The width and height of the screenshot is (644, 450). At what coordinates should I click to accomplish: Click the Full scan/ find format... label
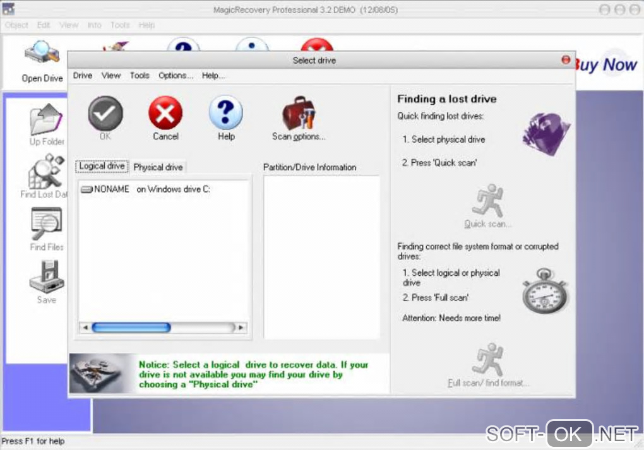(x=488, y=383)
